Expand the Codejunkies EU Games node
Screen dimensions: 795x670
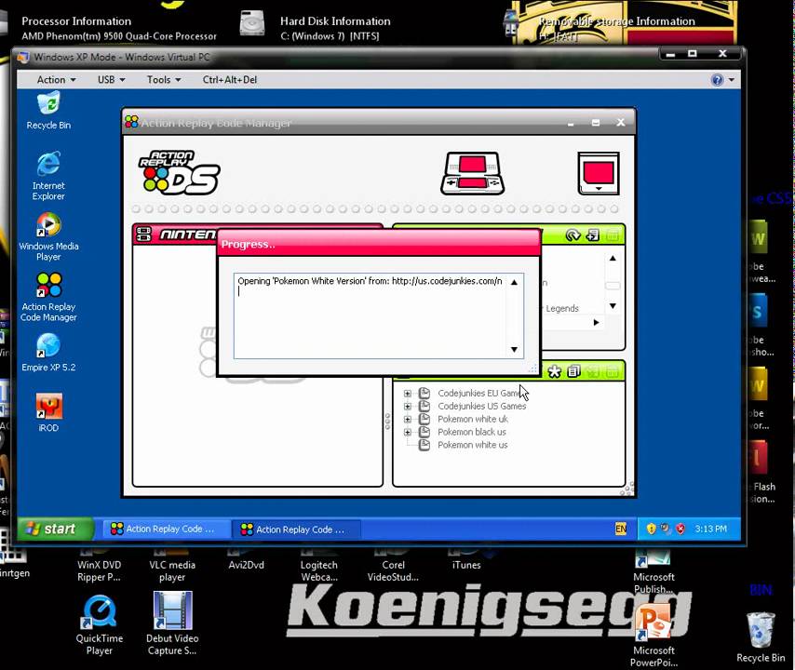coord(407,394)
